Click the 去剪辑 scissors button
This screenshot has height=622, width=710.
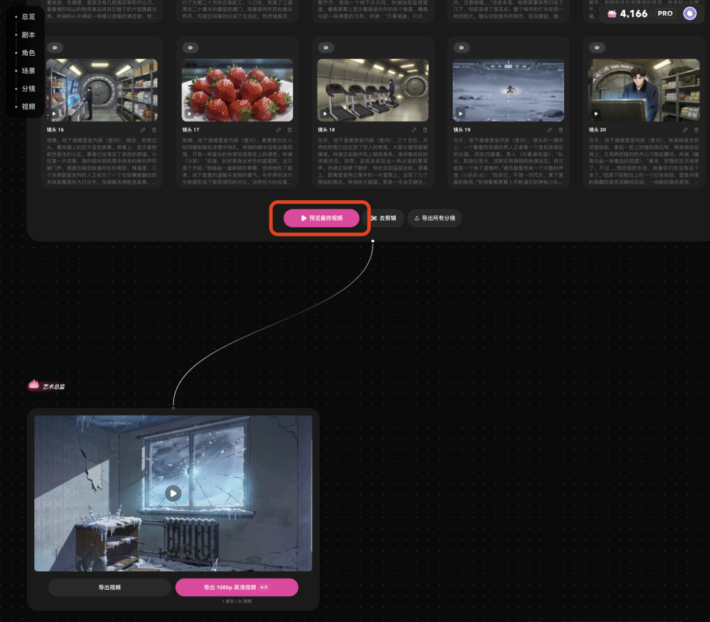[383, 218]
